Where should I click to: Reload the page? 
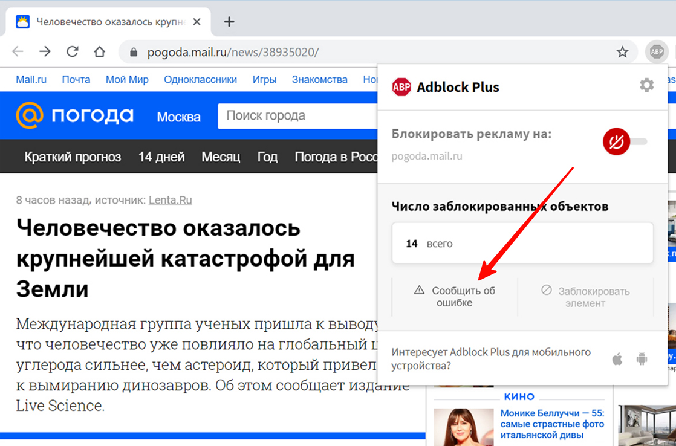coord(73,52)
